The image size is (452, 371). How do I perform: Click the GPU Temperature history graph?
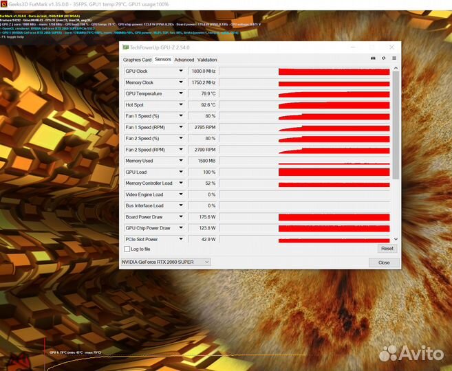coord(305,93)
